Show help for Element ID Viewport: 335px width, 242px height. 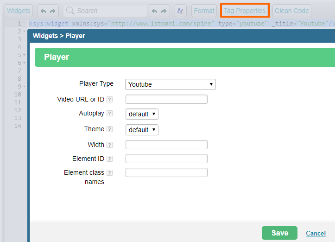(110, 159)
